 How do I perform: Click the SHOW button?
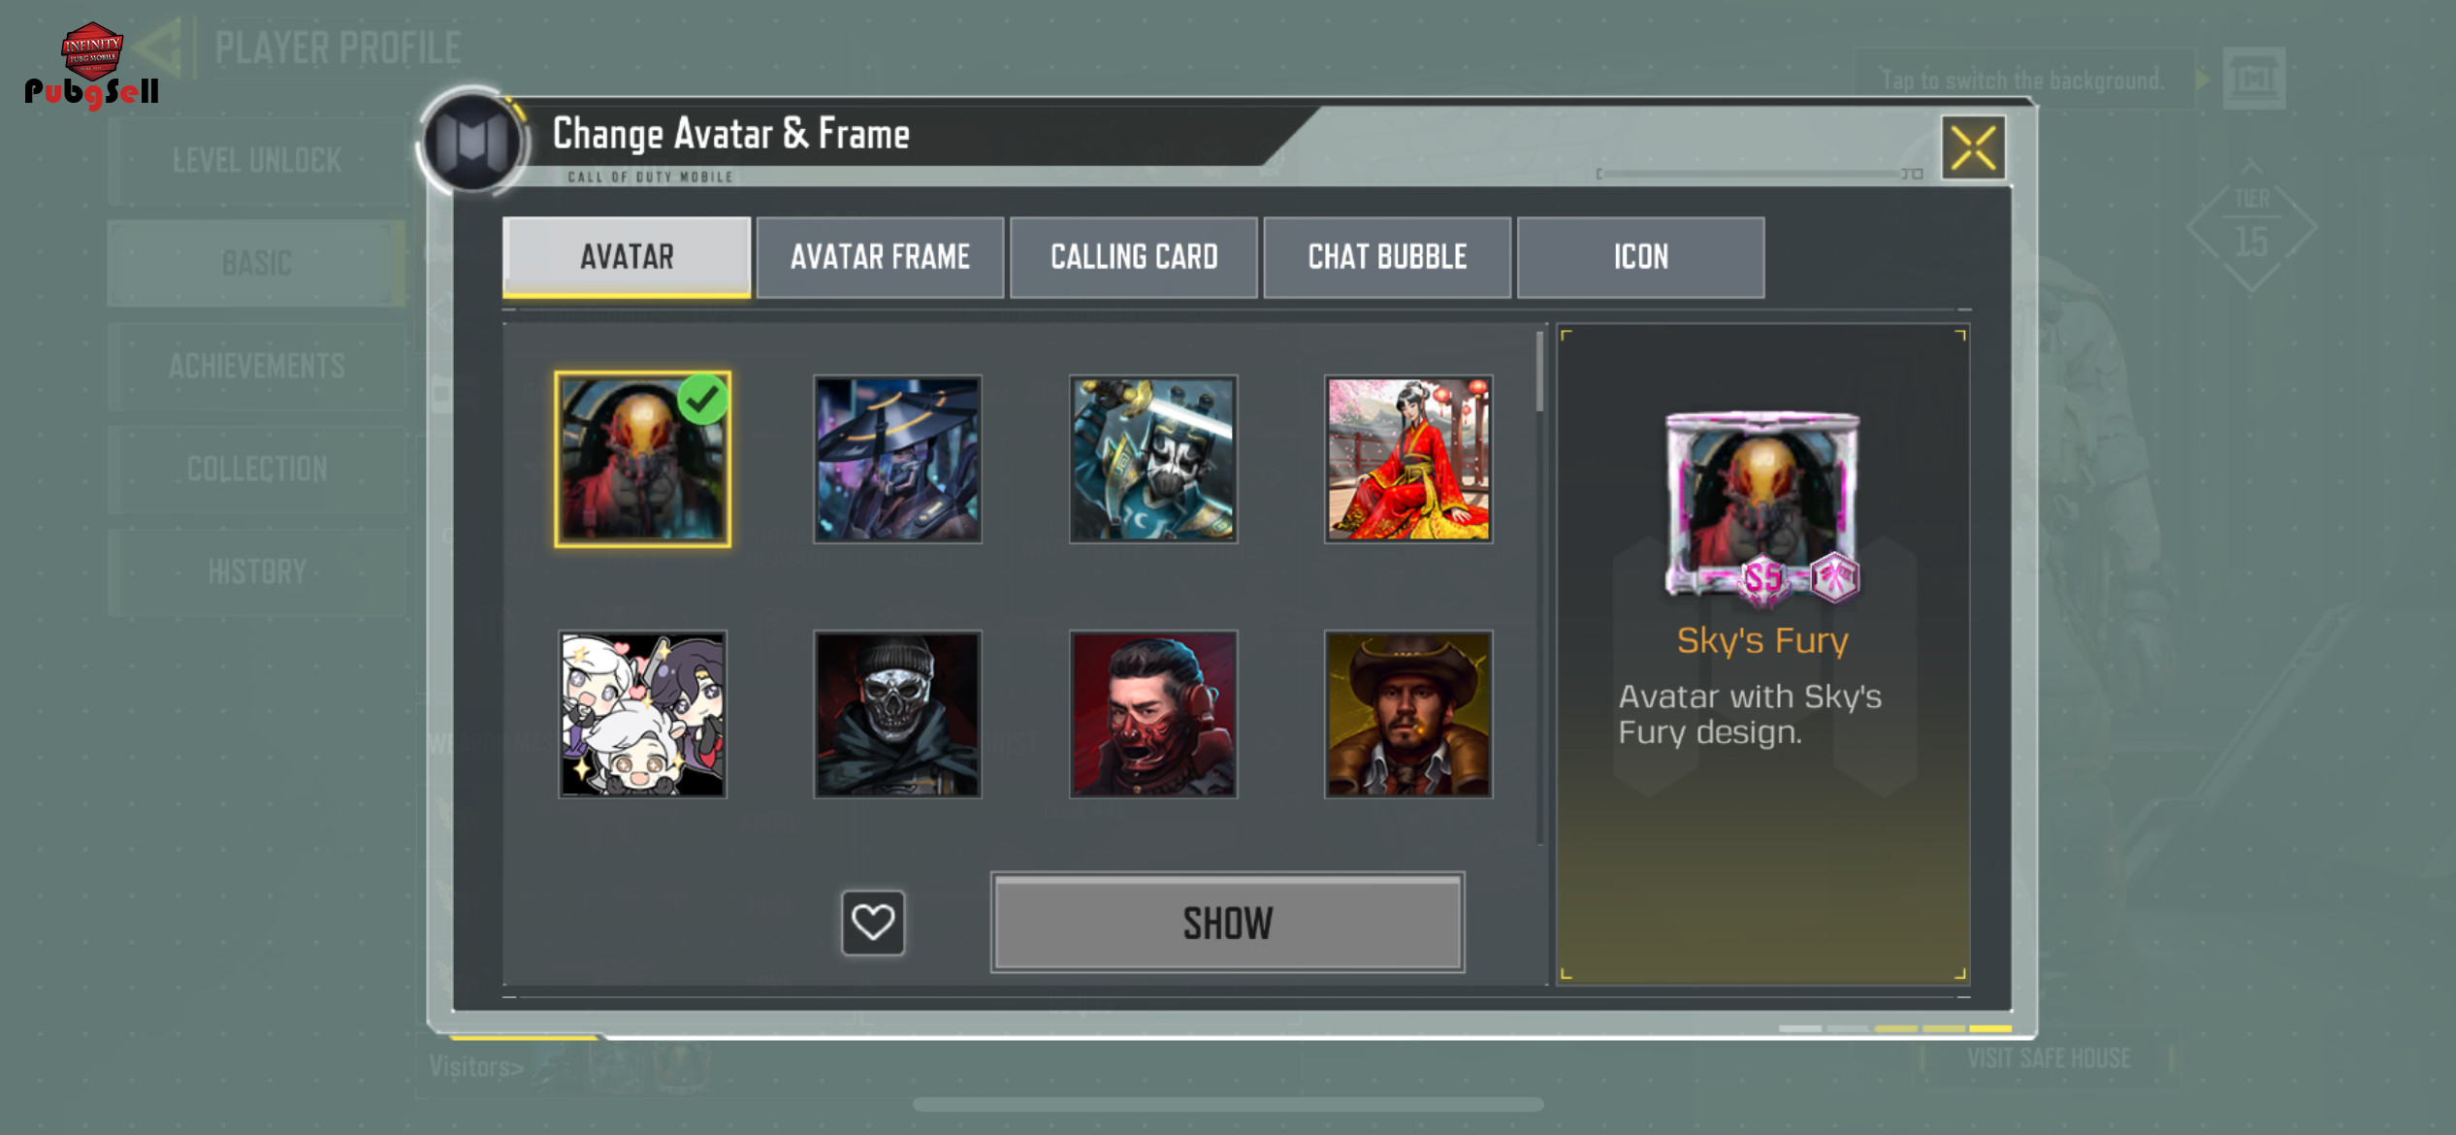(1227, 923)
